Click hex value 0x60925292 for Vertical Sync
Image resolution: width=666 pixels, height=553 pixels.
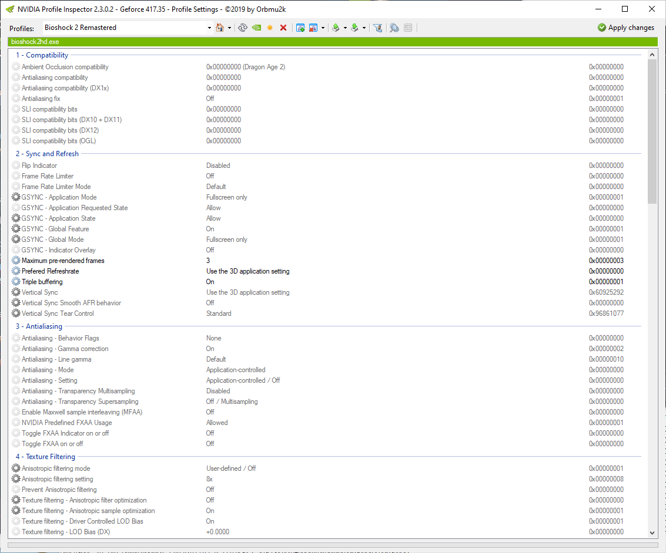pos(606,292)
